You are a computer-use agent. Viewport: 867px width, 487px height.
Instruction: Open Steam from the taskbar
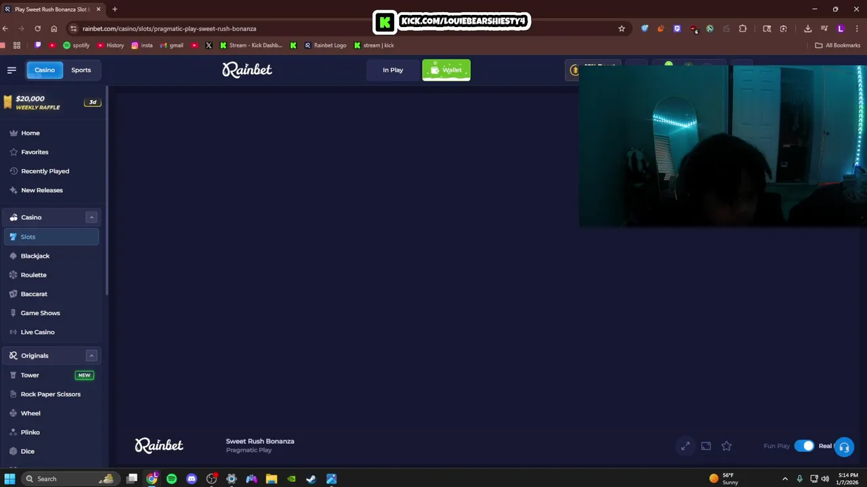[x=311, y=479]
